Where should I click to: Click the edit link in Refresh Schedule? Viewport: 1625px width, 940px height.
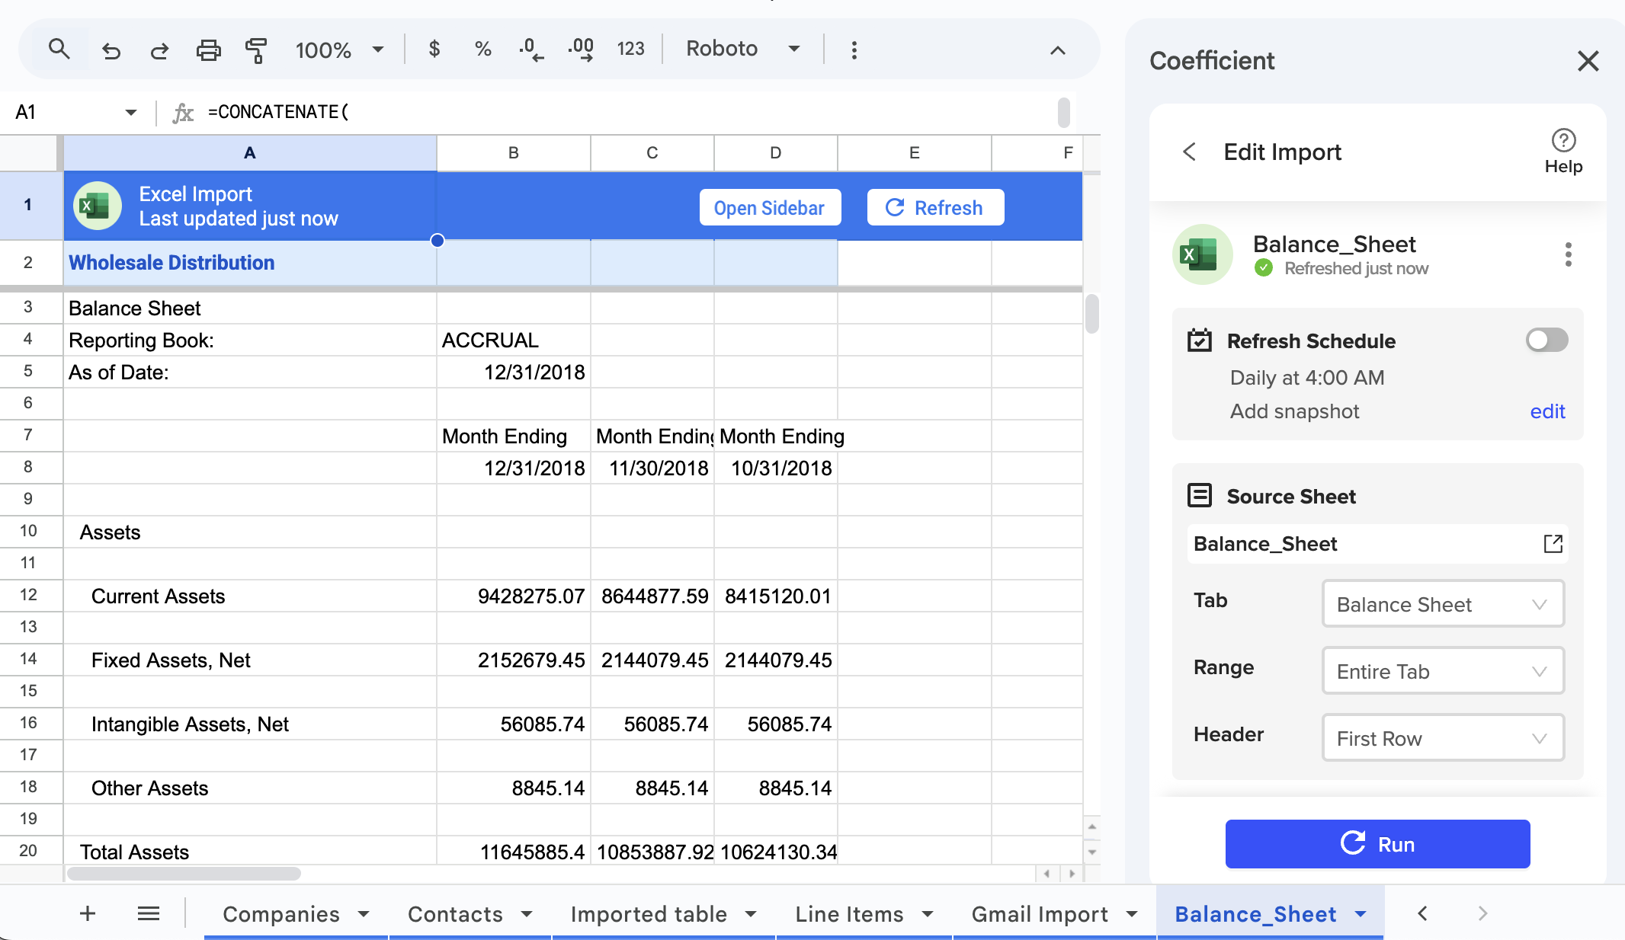click(x=1547, y=411)
